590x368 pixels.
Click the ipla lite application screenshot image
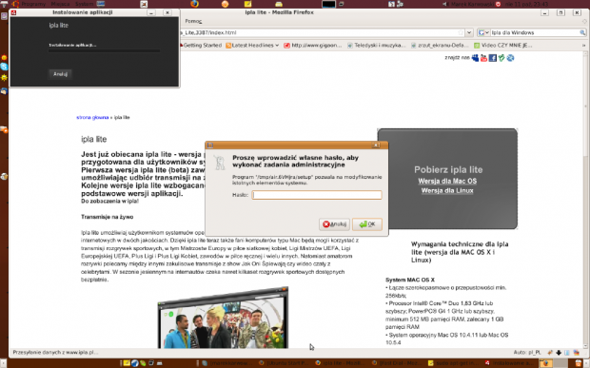223,319
